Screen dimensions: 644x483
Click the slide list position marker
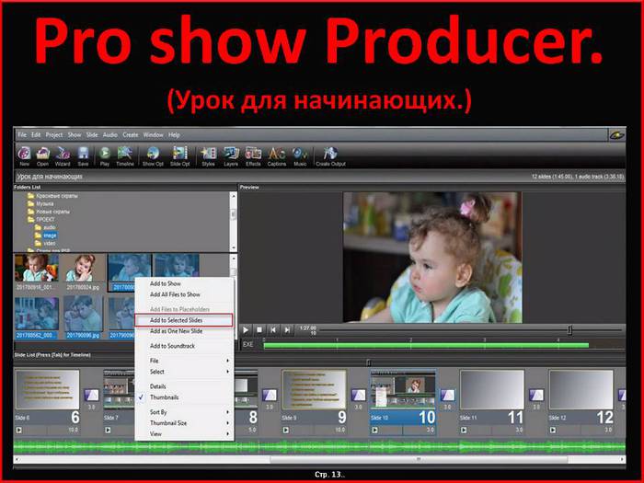click(x=368, y=362)
